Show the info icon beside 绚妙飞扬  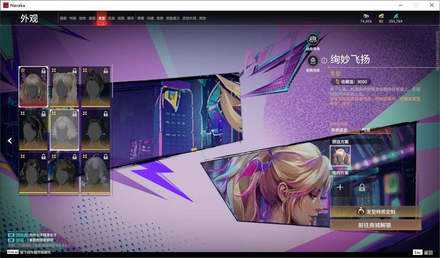click(x=324, y=60)
